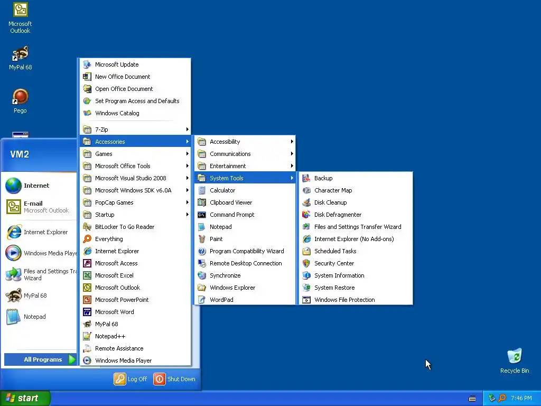This screenshot has width=541, height=406.
Task: Open Windows Media Player in recent list
Action: coord(40,253)
